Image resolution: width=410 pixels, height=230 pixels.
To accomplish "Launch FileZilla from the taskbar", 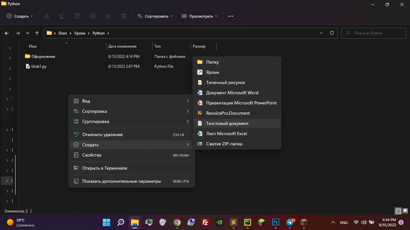I will point(205,223).
